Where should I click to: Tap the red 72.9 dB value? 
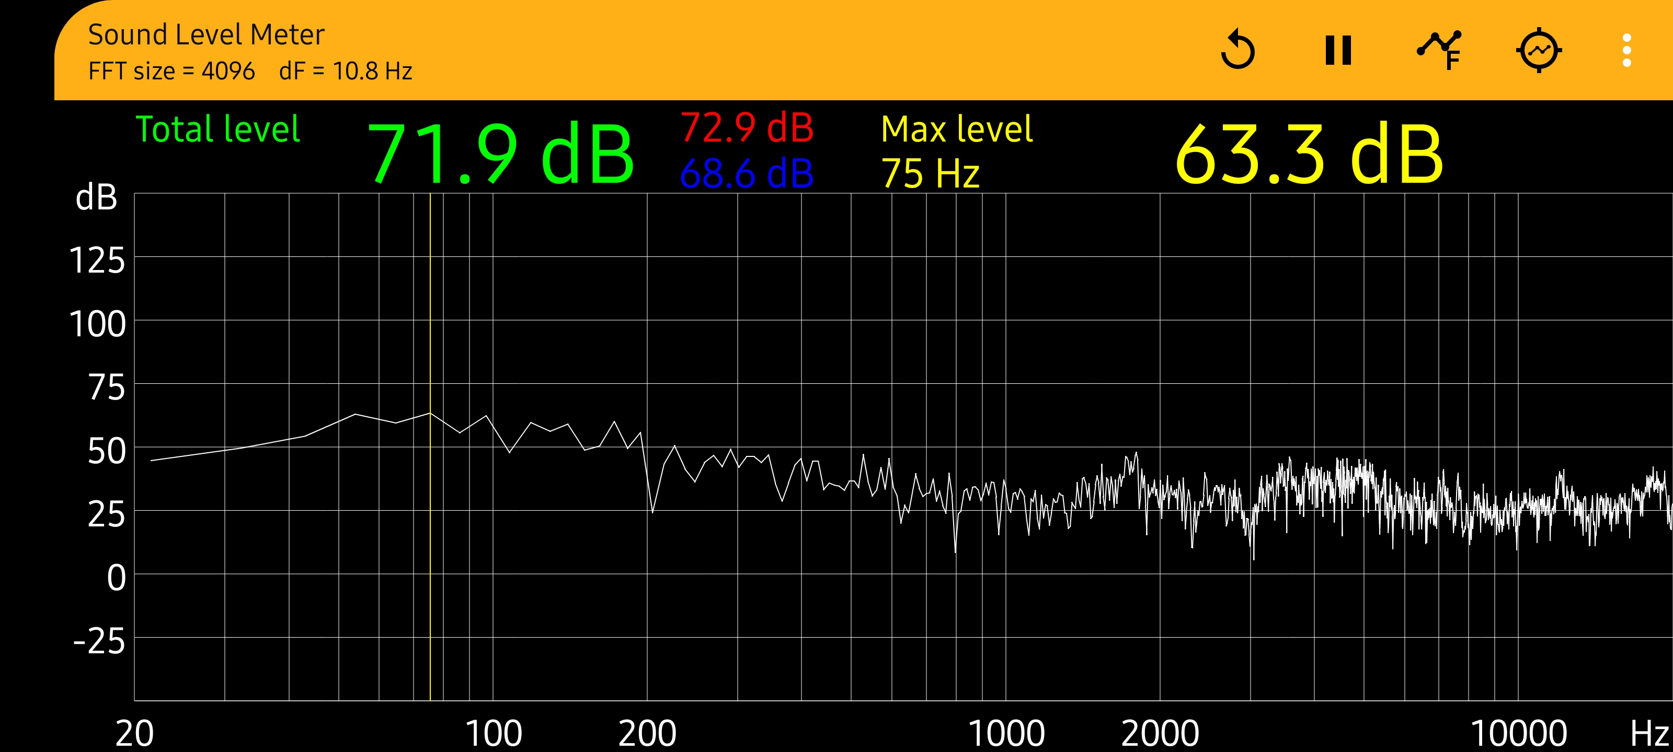(x=747, y=127)
